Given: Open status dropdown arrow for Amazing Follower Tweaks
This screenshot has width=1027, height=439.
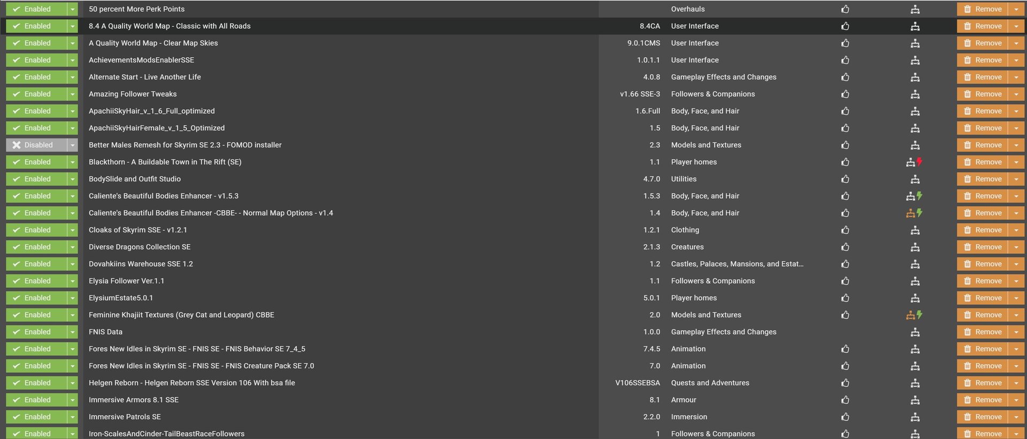Looking at the screenshot, I should point(73,94).
